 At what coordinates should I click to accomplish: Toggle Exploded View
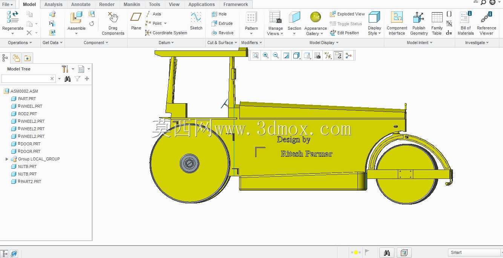pyautogui.click(x=347, y=14)
